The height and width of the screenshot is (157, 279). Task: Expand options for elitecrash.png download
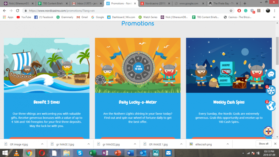228,144
